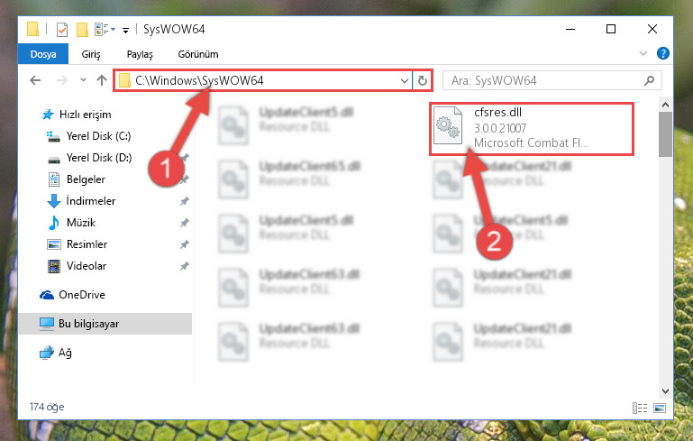Screen dimensions: 693x441
Task: Switch to details view layout icon
Action: click(640, 408)
